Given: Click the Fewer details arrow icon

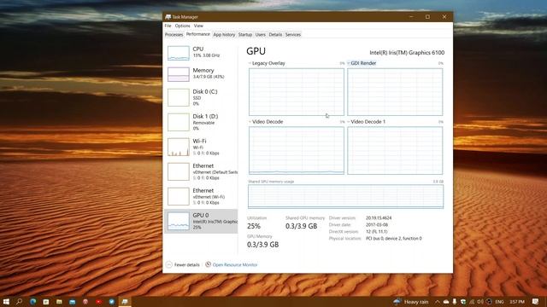Looking at the screenshot, I should [x=169, y=265].
